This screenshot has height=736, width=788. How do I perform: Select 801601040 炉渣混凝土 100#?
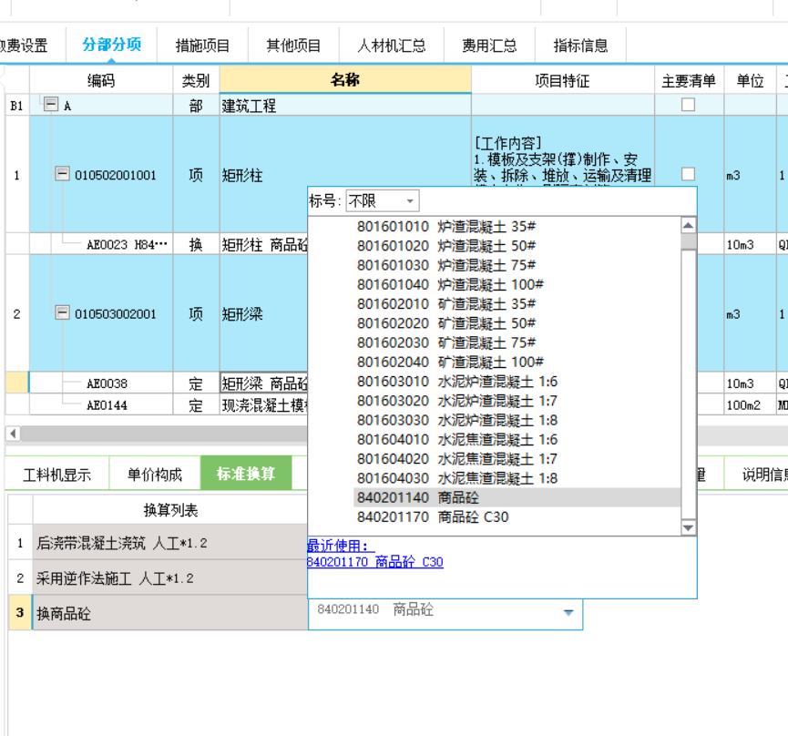(517, 284)
